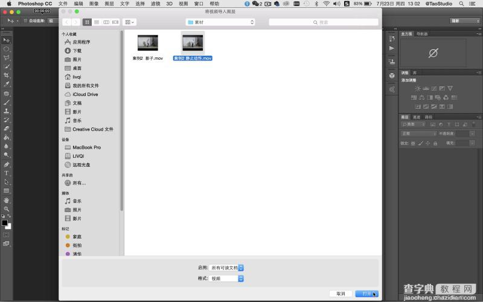Open the 启用 file type dropdown

pos(226,268)
